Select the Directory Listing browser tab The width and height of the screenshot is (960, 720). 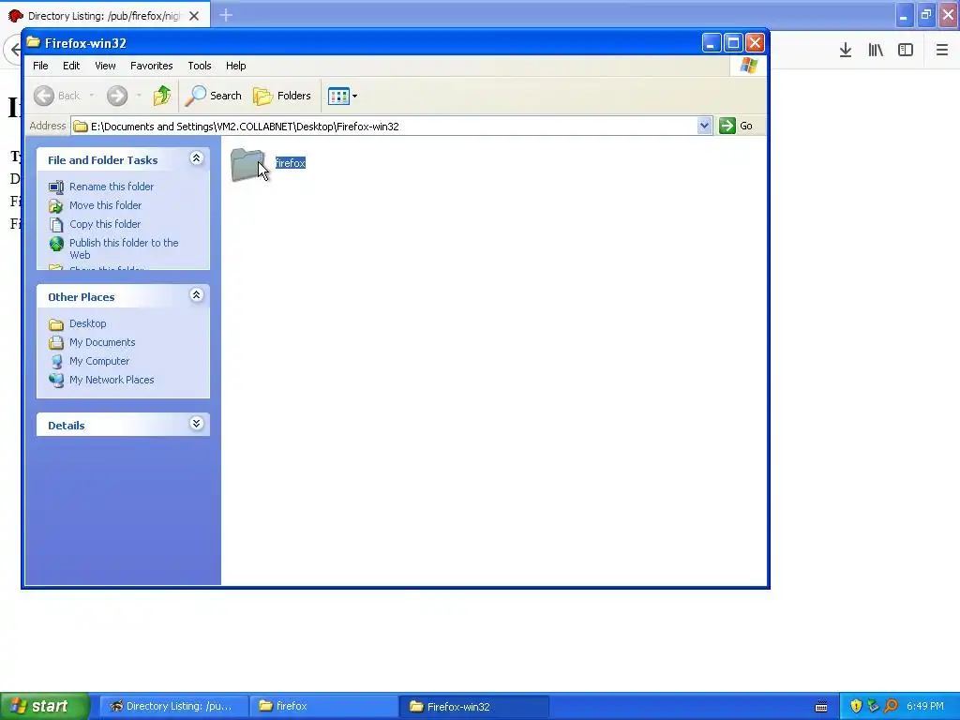pos(104,15)
